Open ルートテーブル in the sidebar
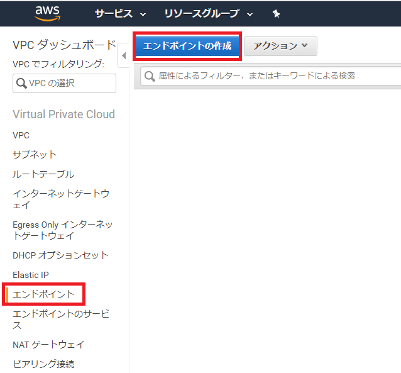Image resolution: width=401 pixels, height=373 pixels. [x=43, y=174]
